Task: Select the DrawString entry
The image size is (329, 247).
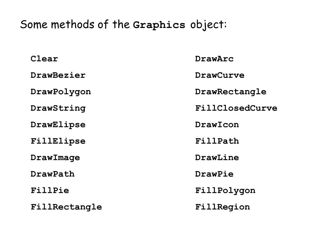Action: (58, 108)
